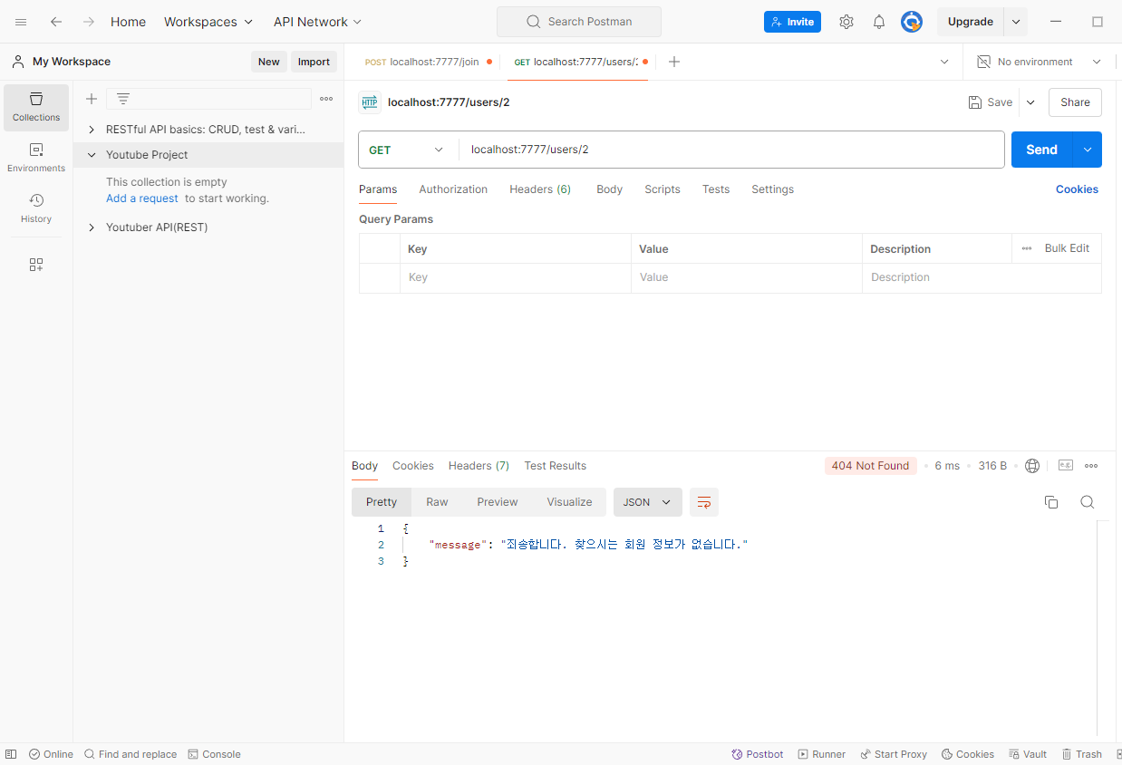Open the Scripts tab

[663, 189]
